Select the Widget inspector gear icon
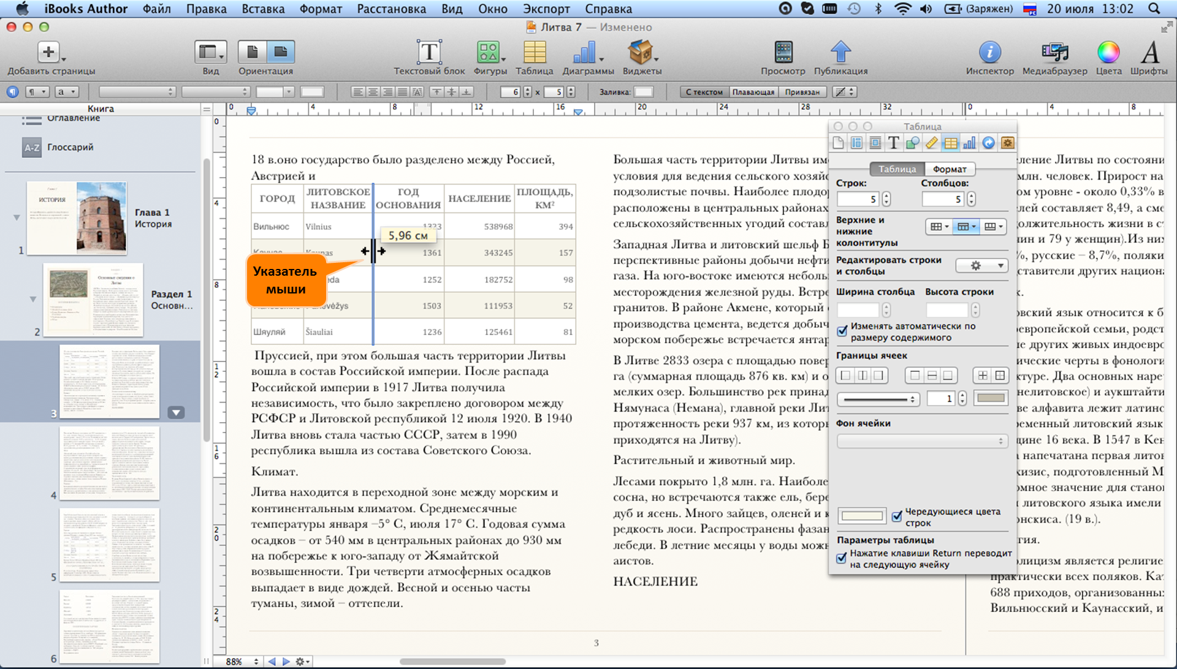This screenshot has width=1177, height=669. 1007,143
